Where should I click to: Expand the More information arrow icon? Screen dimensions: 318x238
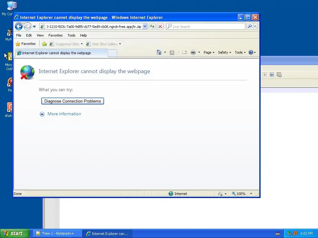pos(42,114)
